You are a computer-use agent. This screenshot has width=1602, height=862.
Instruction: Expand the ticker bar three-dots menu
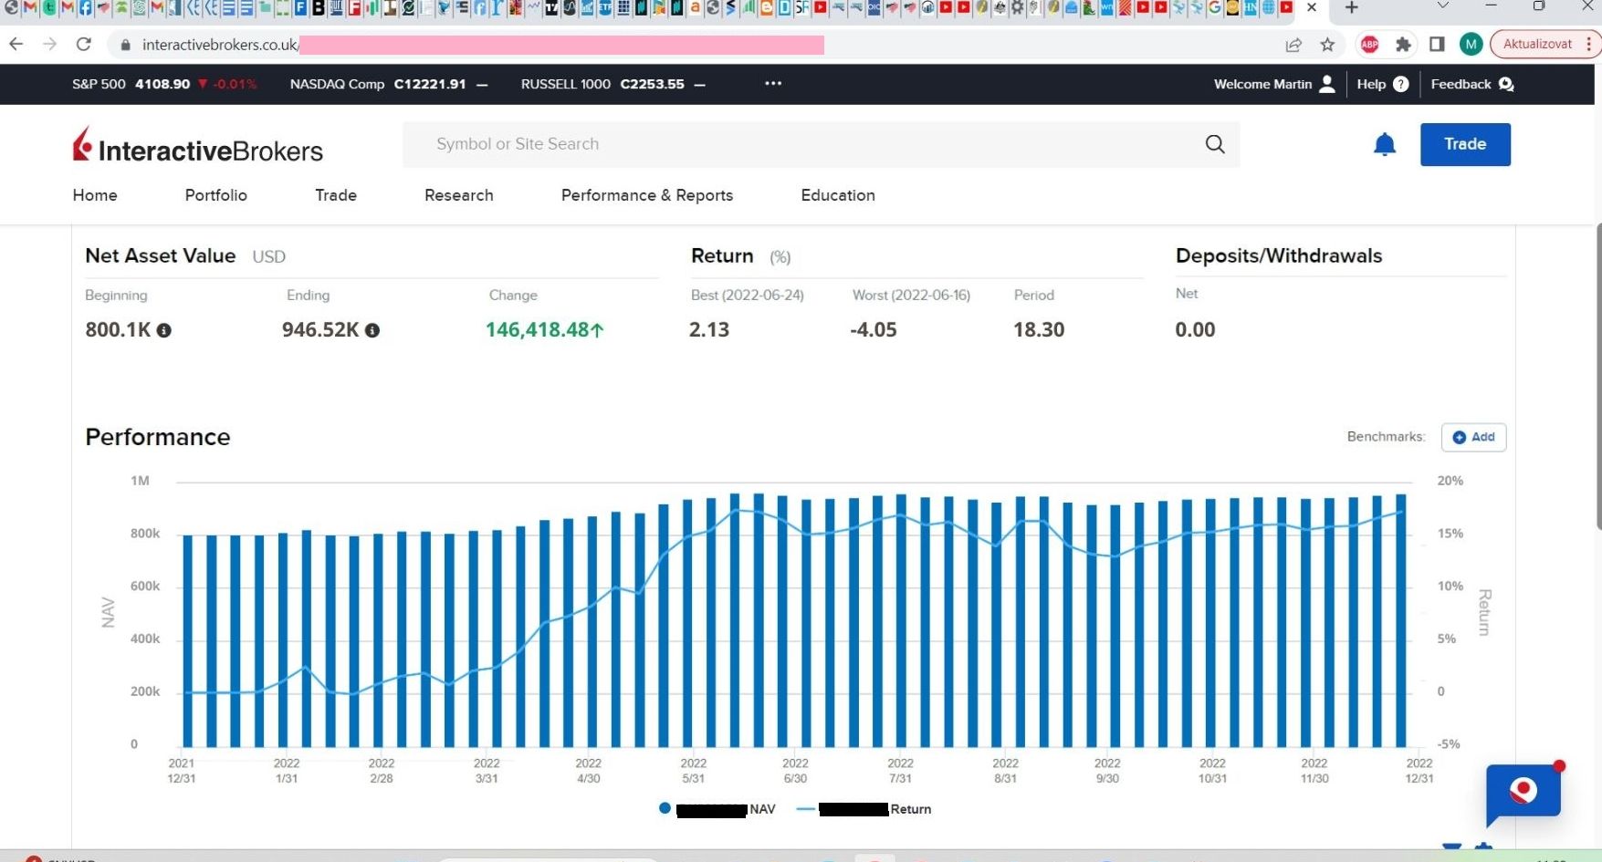(773, 83)
